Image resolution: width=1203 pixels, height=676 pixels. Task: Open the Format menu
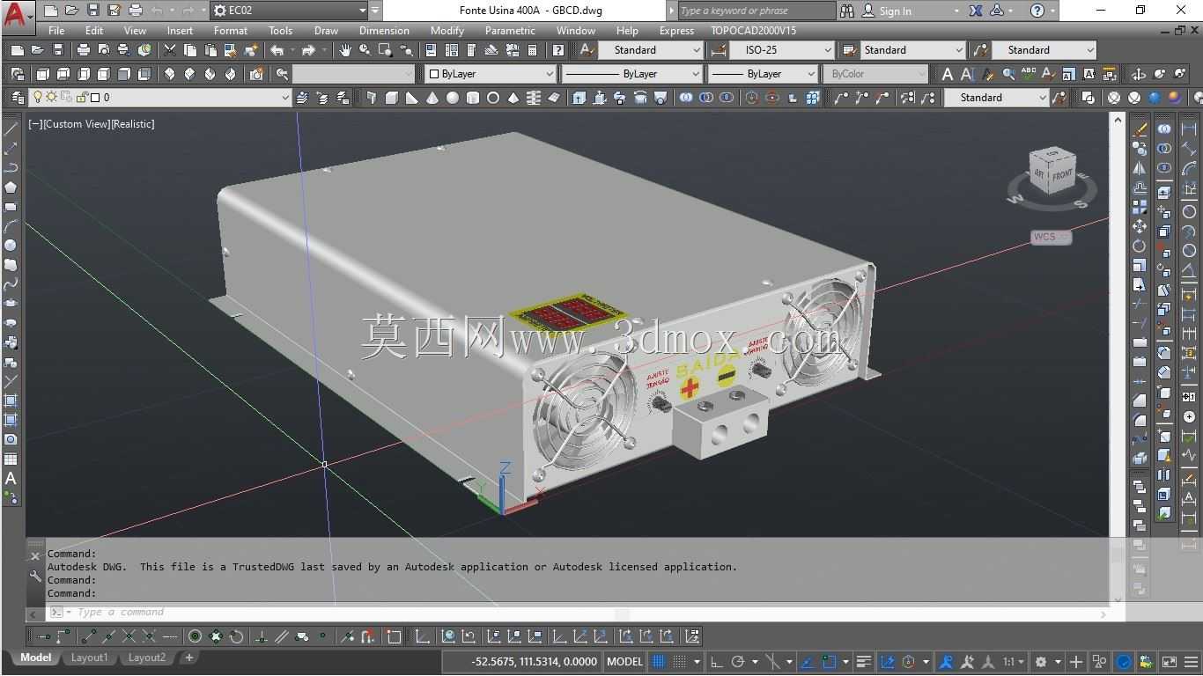pos(231,30)
